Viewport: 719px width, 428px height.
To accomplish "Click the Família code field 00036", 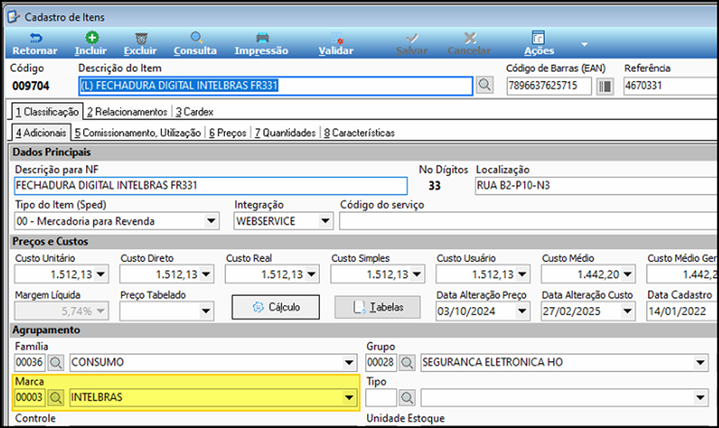I will click(29, 362).
